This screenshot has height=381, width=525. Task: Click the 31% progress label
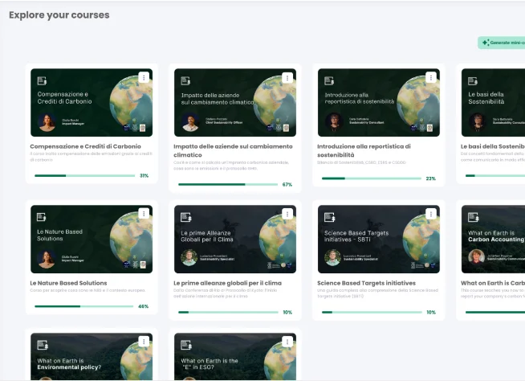[144, 176]
